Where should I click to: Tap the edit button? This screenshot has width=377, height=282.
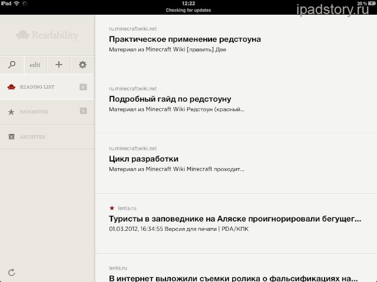35,65
